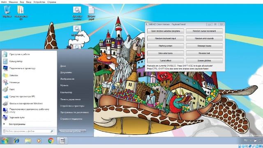
Task: Open Remote Desktop Connection entry
Action: click(x=29, y=111)
